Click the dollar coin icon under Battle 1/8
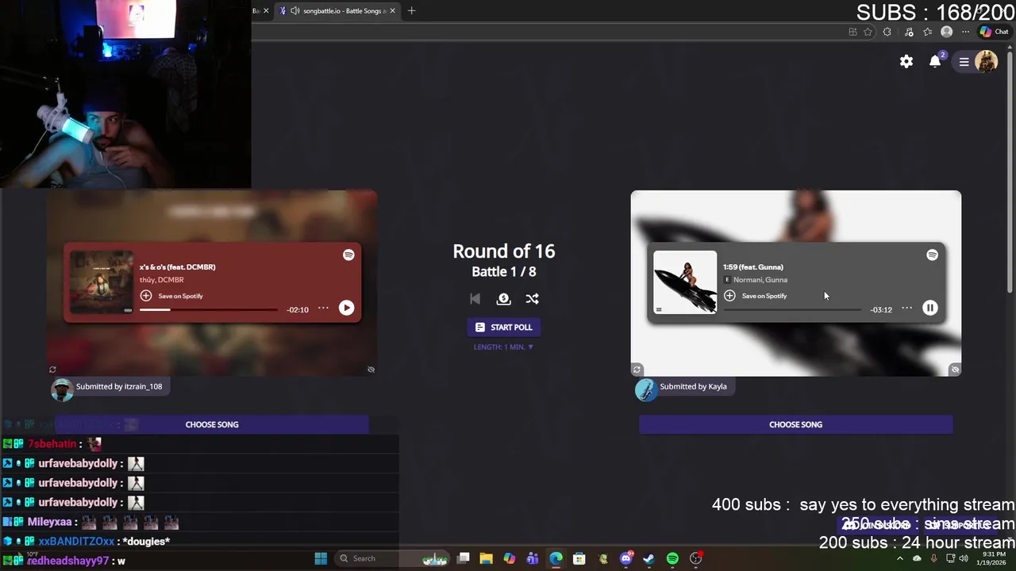This screenshot has height=571, width=1016. [x=503, y=299]
